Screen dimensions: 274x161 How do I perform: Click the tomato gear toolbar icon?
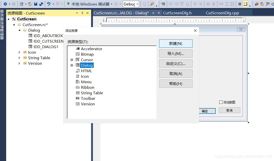(256, 4)
